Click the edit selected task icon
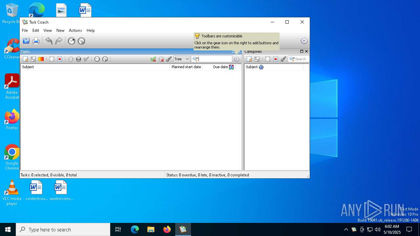Viewport: 420px width, 236px height. (x=52, y=59)
